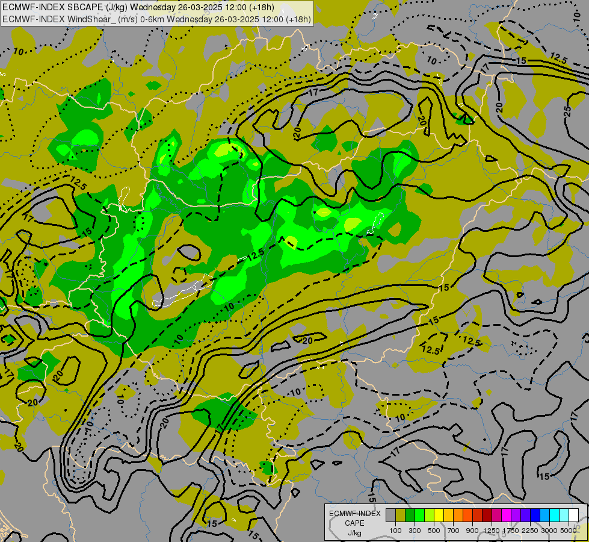Click the dark red legend swatch
Screen dimensions: 589x542
click(x=487, y=516)
